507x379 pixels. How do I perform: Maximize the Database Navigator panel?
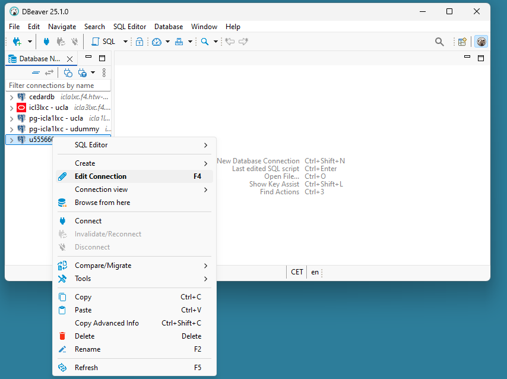[102, 58]
